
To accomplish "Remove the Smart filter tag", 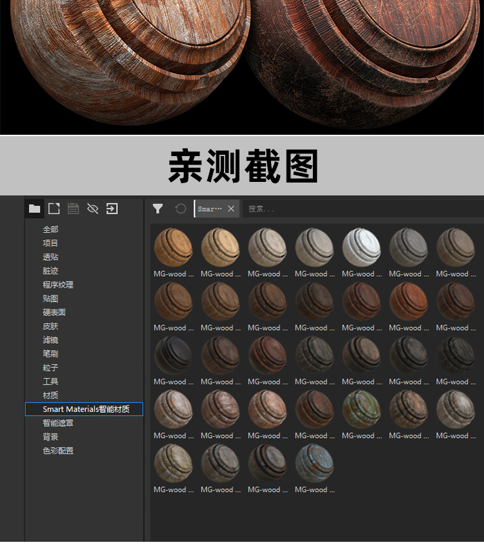I will pos(231,209).
